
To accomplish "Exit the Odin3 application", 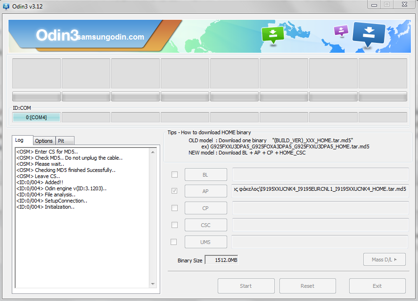I will point(377,286).
